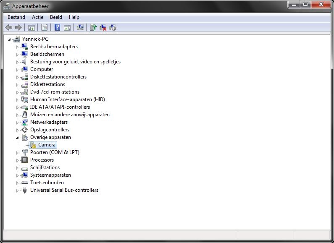Open the Help menu
The height and width of the screenshot is (243, 334).
point(74,17)
